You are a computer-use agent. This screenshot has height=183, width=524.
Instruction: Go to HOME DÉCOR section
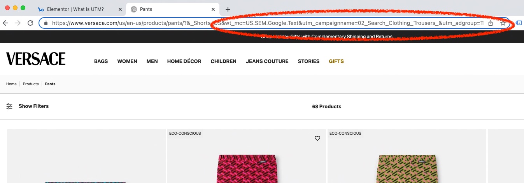(x=184, y=61)
